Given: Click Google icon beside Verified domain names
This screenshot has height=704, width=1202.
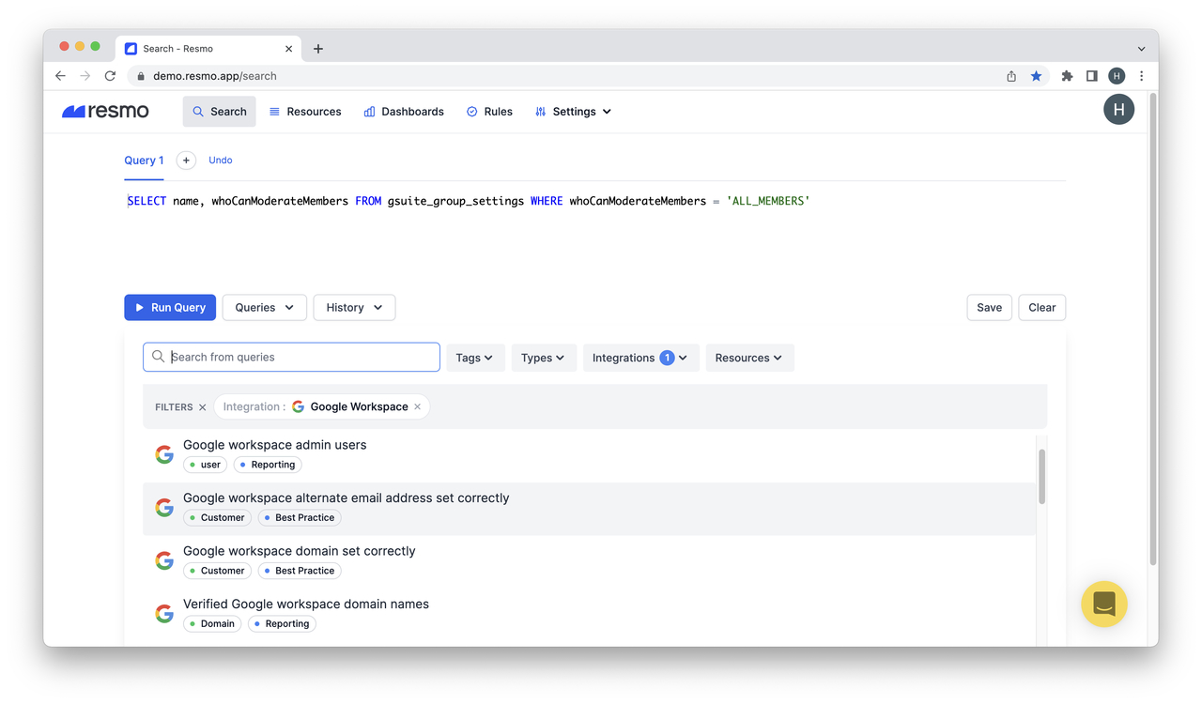Looking at the screenshot, I should 164,614.
